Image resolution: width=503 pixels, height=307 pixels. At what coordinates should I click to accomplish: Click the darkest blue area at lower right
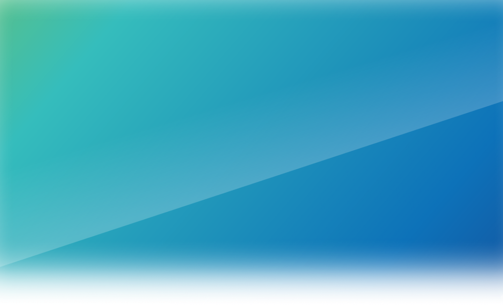[x=482, y=266]
